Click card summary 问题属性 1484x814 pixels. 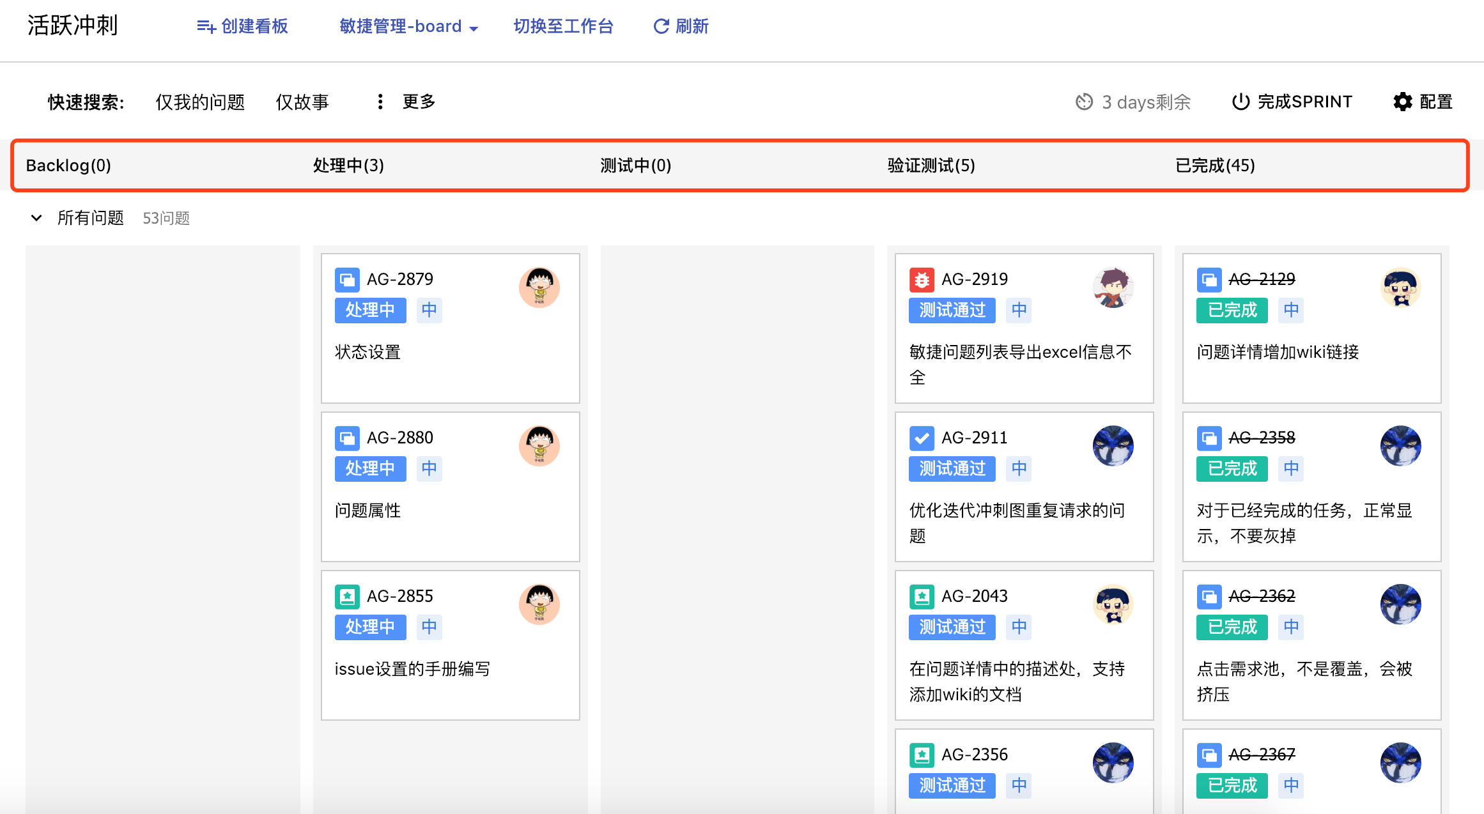pos(368,511)
